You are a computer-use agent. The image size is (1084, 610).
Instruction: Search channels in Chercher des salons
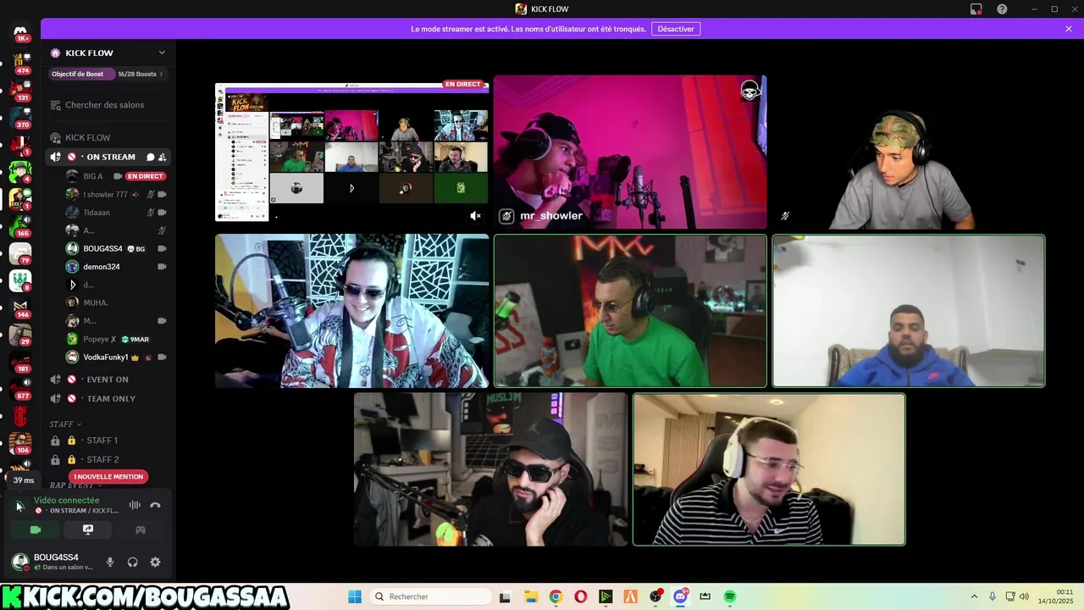[x=108, y=105]
